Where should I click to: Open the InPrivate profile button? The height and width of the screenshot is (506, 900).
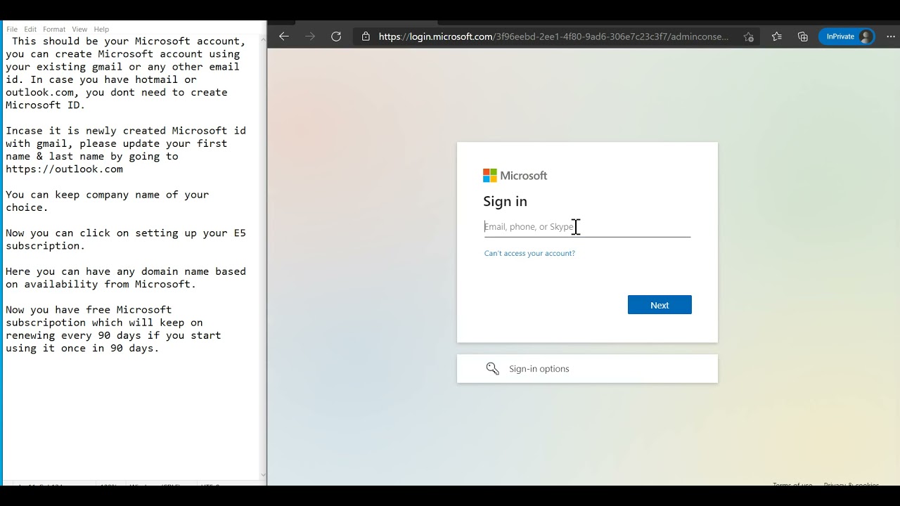point(847,37)
